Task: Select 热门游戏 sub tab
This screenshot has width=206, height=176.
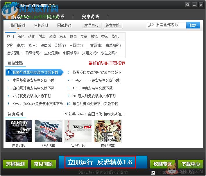Action: click(x=18, y=25)
